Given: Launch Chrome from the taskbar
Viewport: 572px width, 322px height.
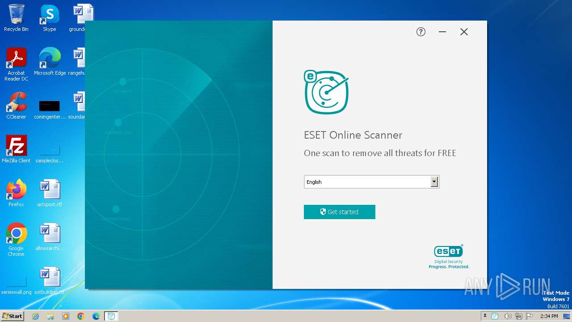Looking at the screenshot, I should (x=81, y=316).
